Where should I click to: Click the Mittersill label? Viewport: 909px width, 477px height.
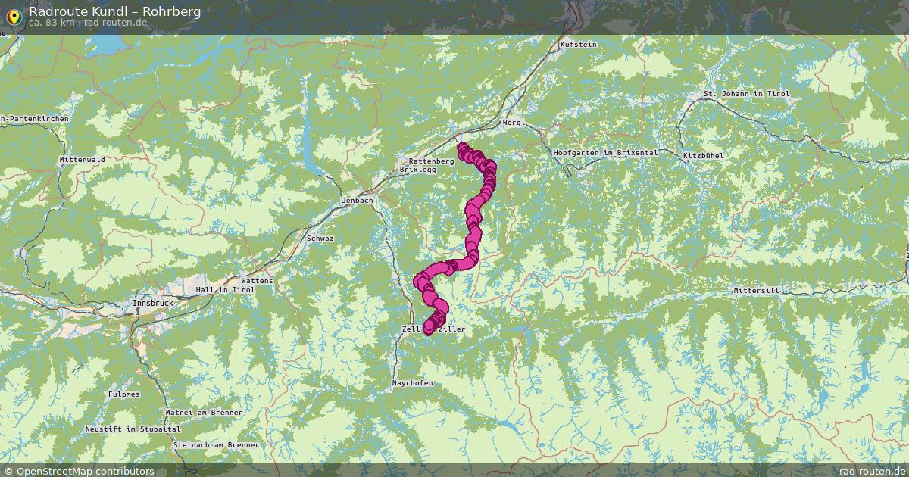[x=756, y=291]
